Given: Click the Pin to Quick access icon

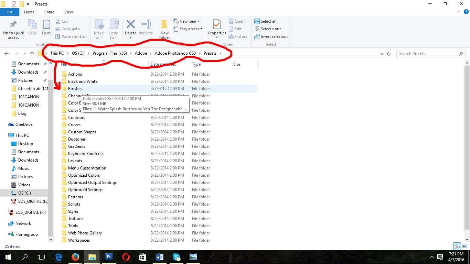Looking at the screenshot, I should (x=13, y=25).
